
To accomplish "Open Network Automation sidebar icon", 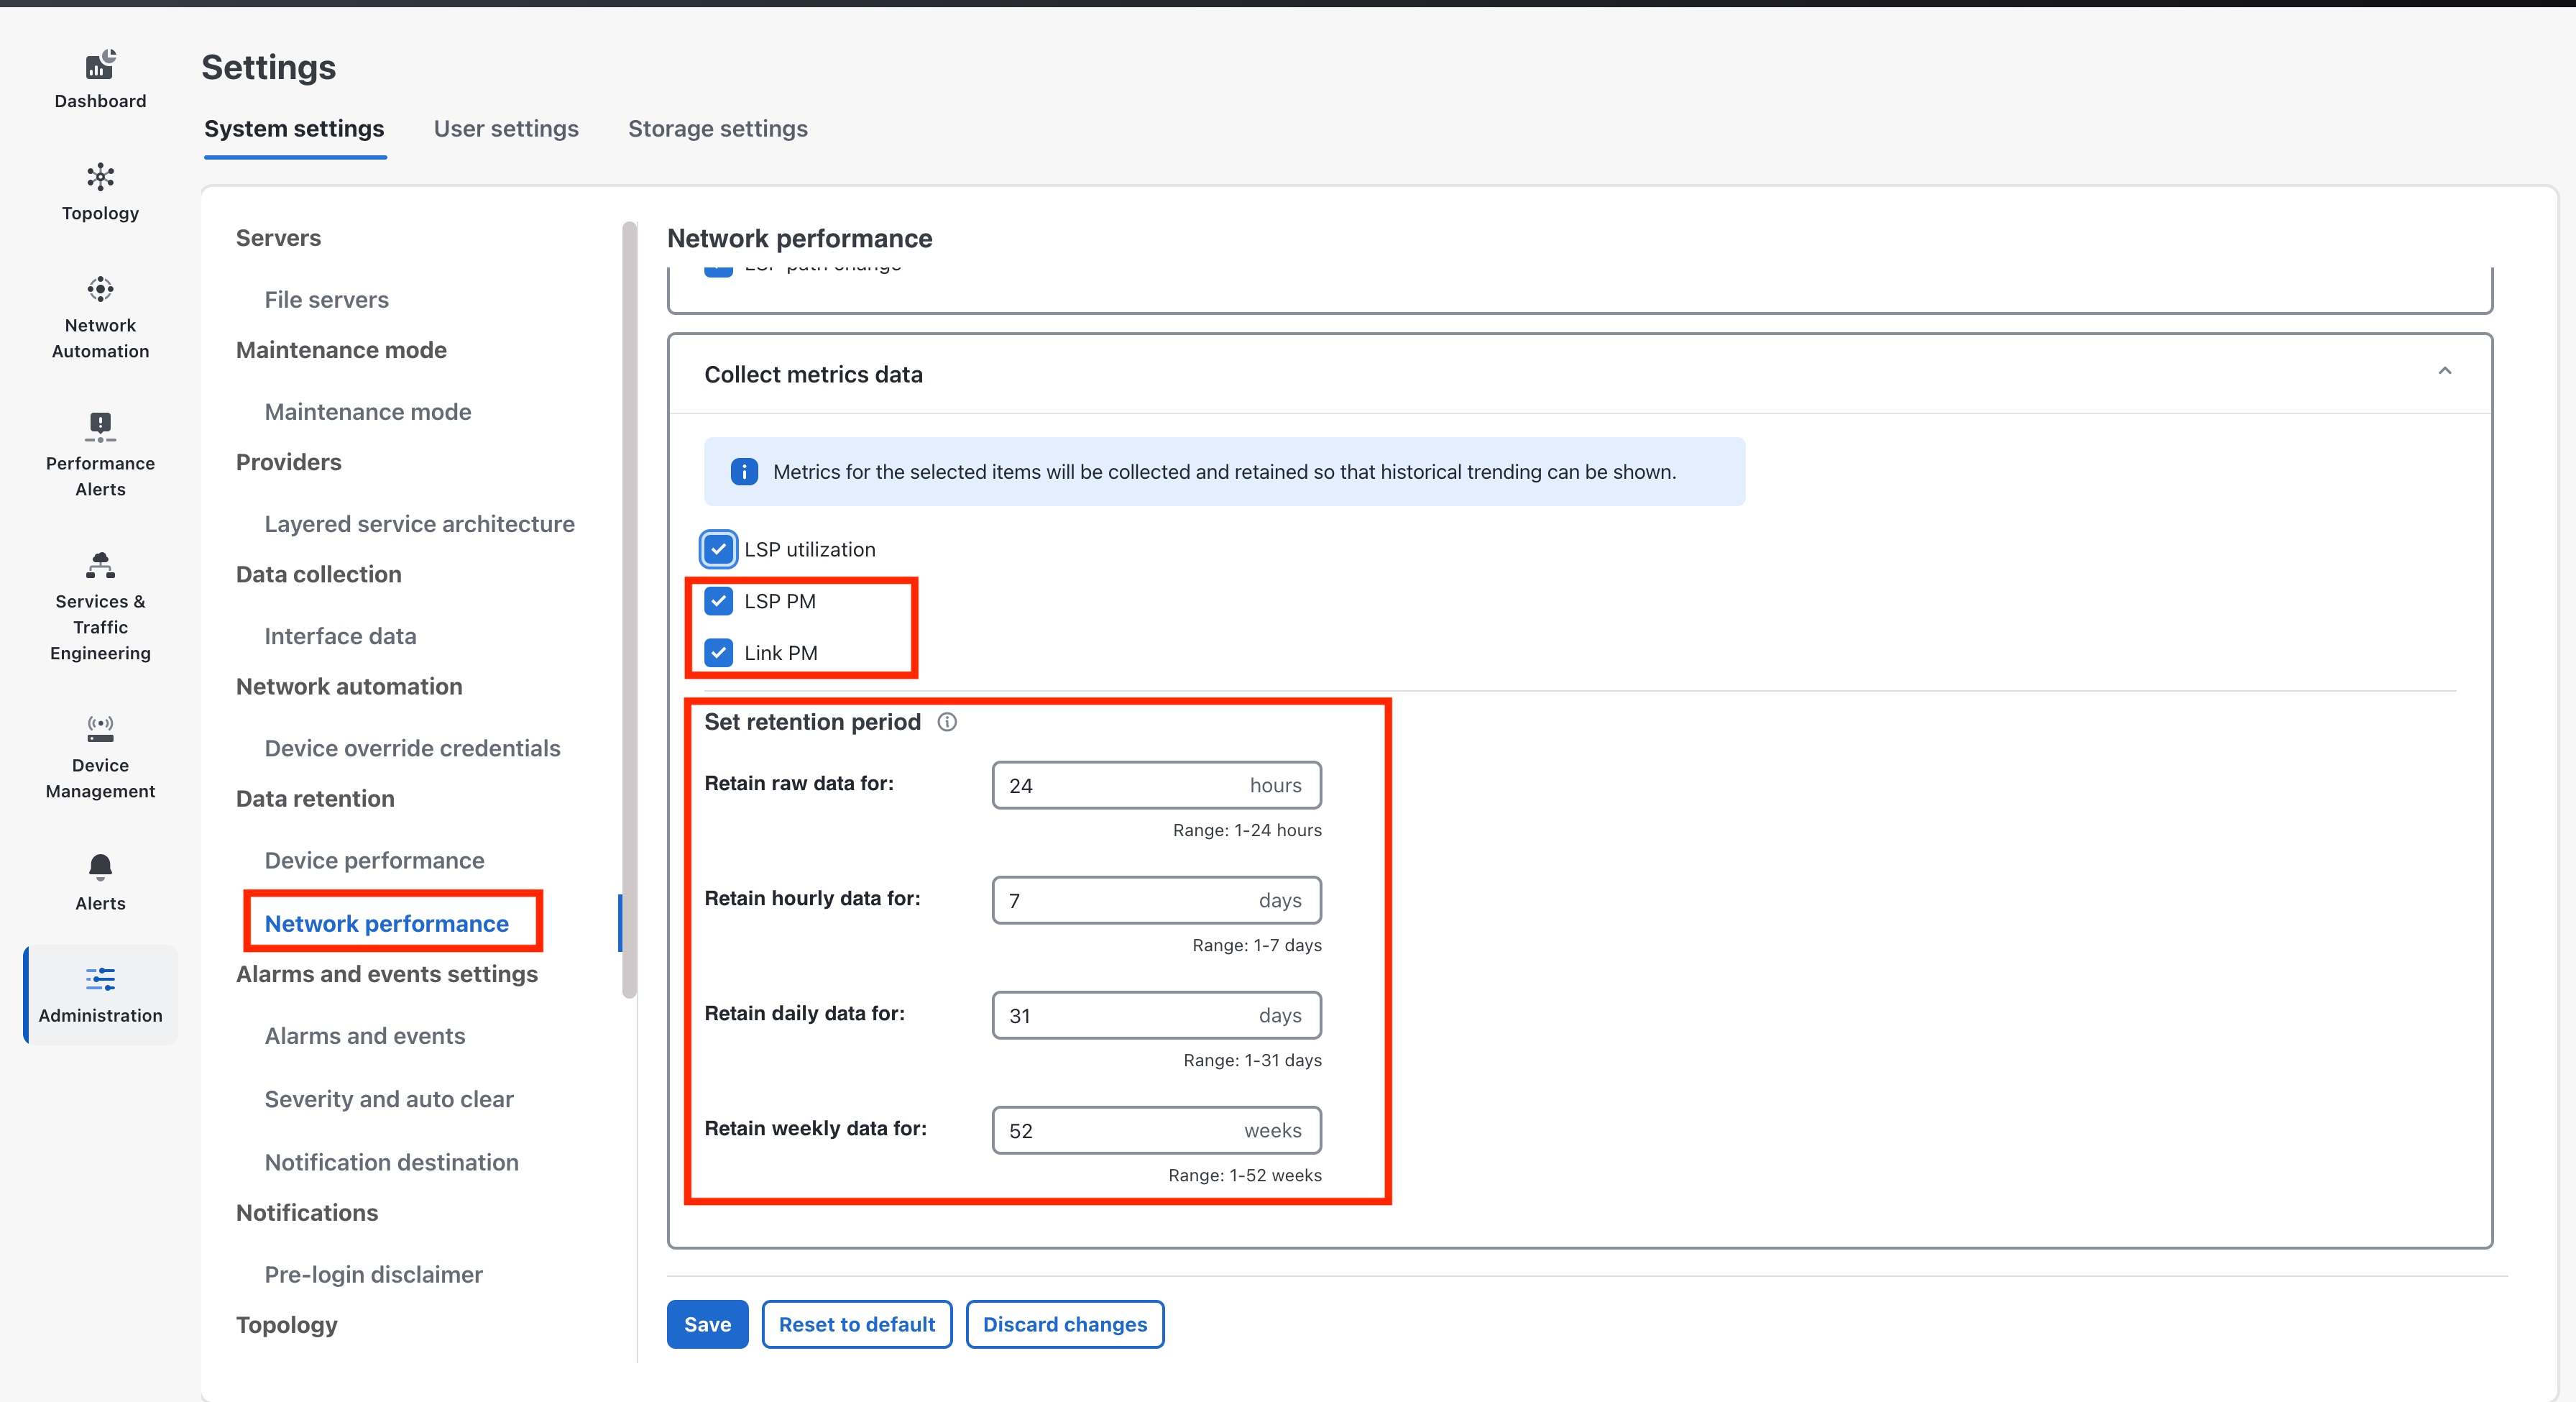I will [x=100, y=290].
